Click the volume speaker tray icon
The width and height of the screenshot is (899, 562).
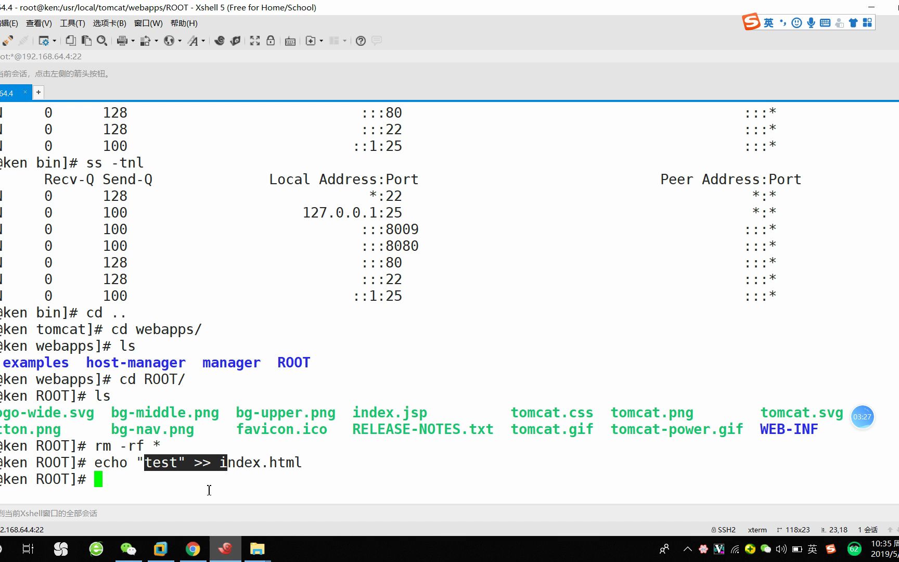click(x=781, y=549)
